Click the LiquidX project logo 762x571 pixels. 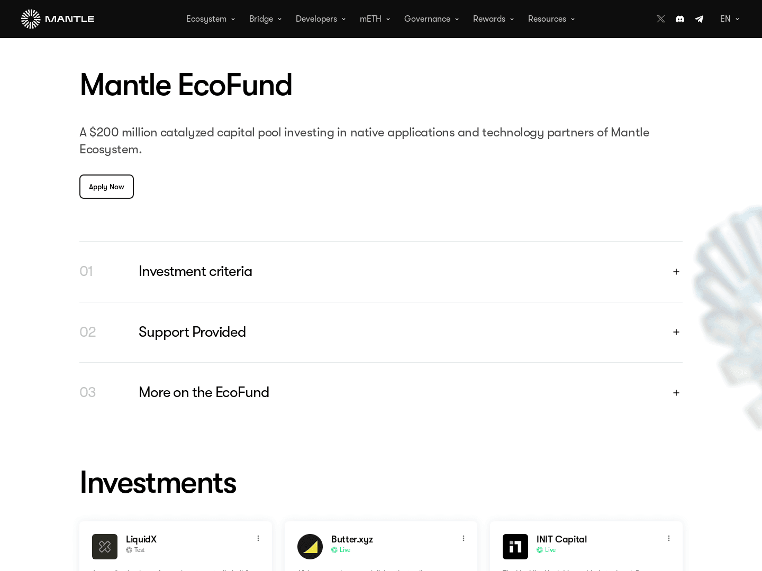pyautogui.click(x=105, y=547)
